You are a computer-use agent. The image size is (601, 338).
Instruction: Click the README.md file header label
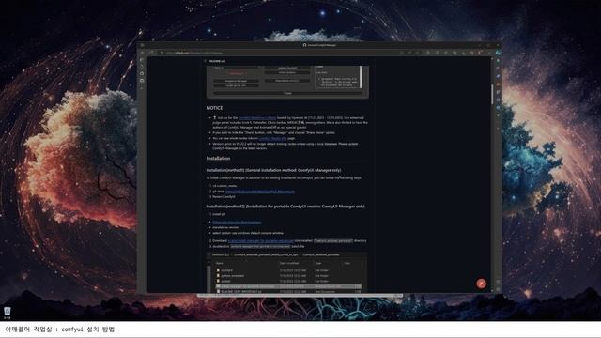pos(217,61)
